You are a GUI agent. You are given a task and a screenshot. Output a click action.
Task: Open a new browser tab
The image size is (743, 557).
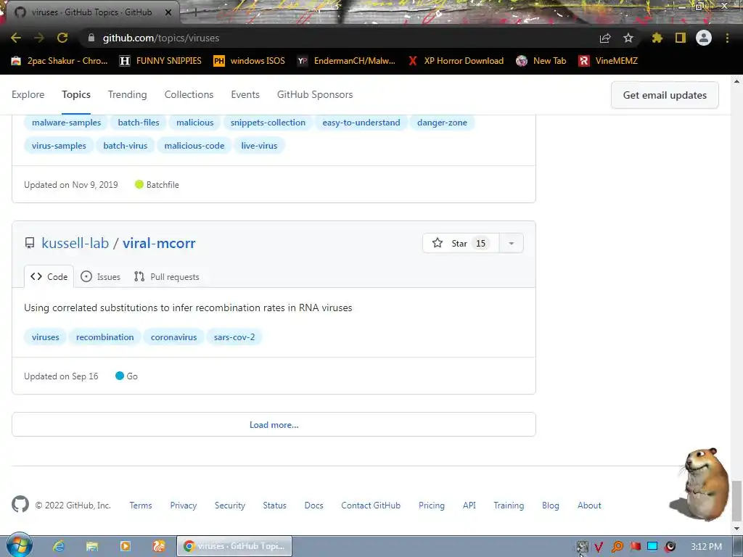pyautogui.click(x=195, y=12)
